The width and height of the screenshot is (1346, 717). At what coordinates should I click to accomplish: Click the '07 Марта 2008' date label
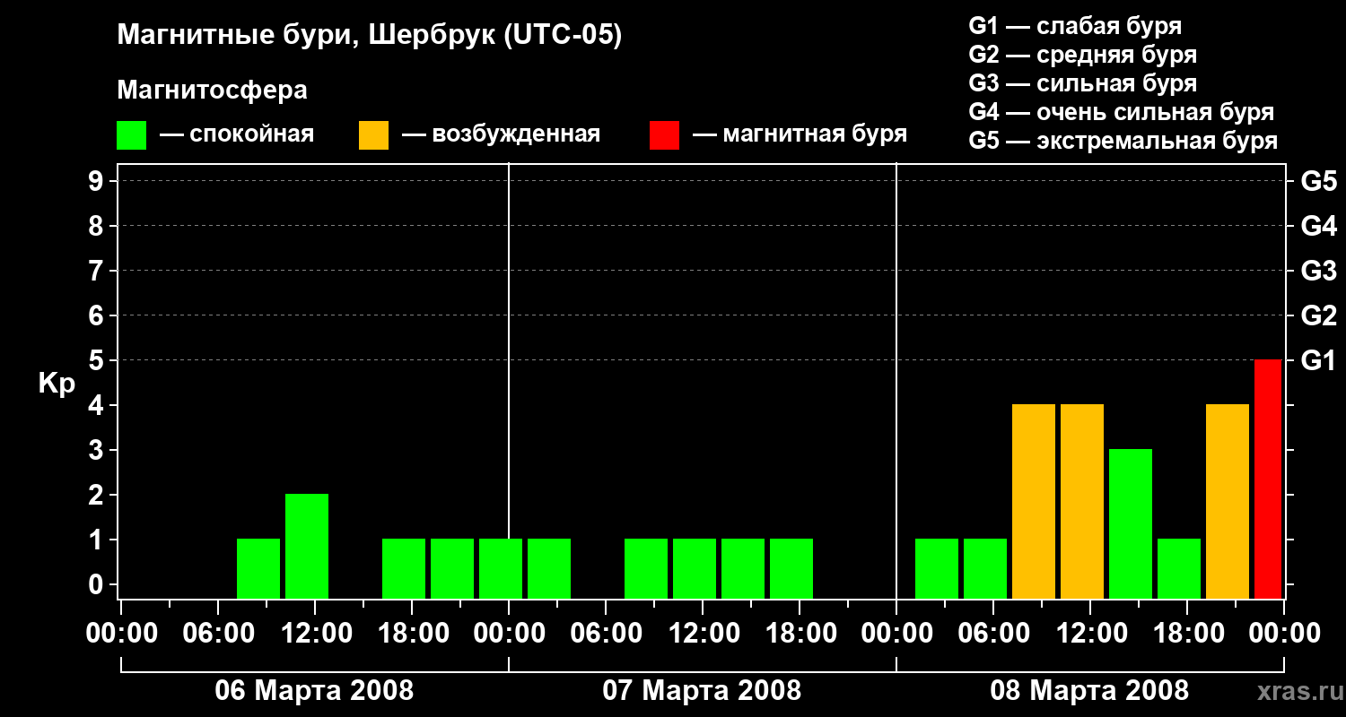point(702,690)
